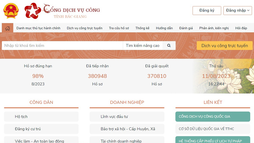The width and height of the screenshot is (254, 143).
Task: Click the date 11/08/2023
Action: tap(216, 76)
